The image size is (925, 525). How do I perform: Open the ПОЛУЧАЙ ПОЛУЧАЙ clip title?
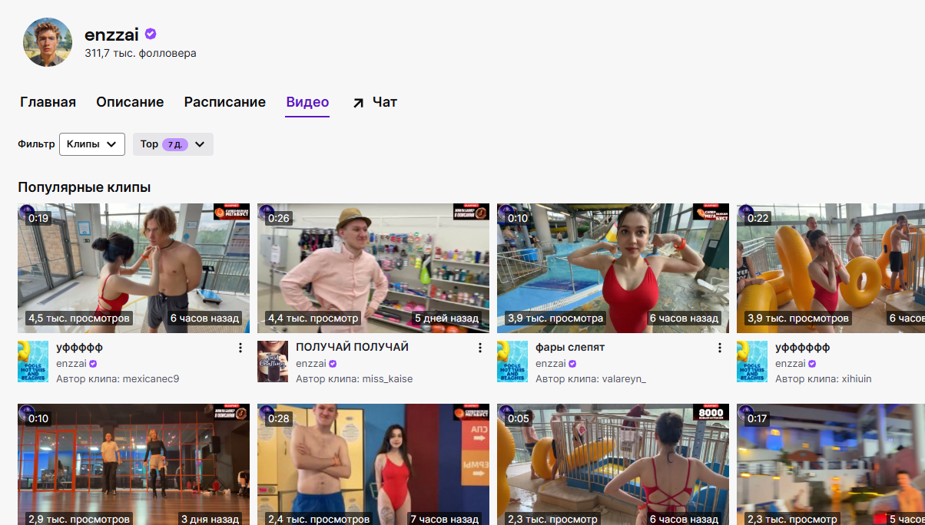coord(353,348)
